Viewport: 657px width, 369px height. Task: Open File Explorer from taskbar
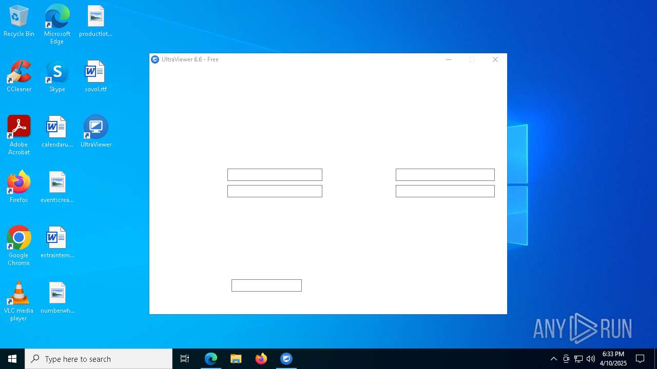tap(236, 359)
